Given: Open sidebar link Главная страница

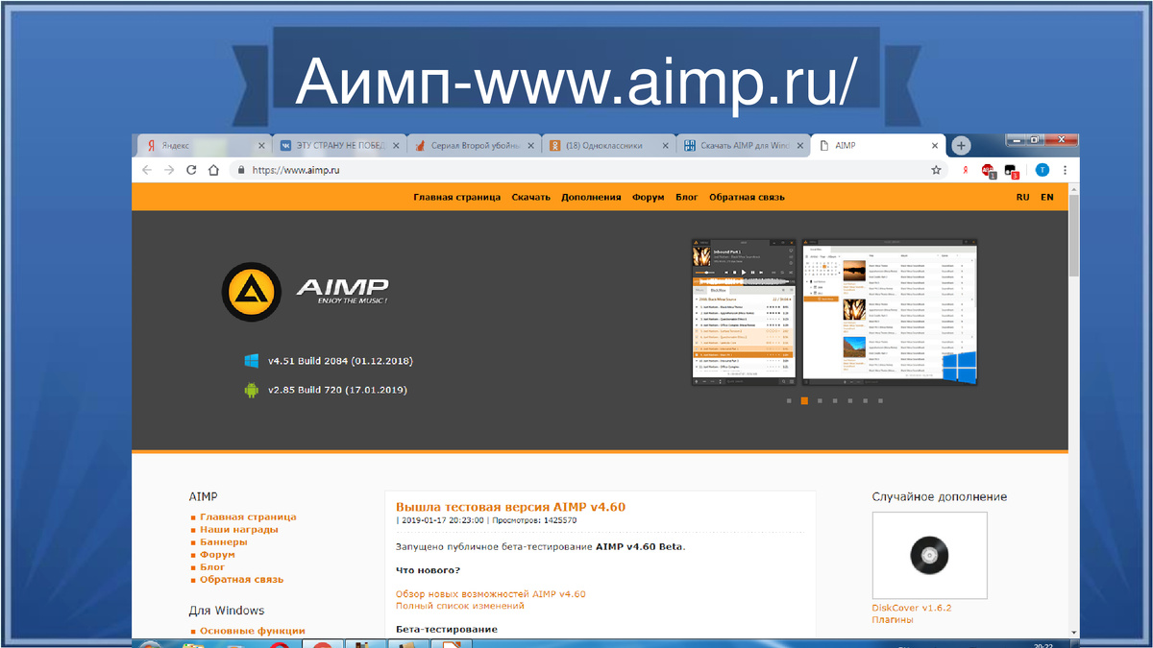Looking at the screenshot, I should pyautogui.click(x=248, y=516).
